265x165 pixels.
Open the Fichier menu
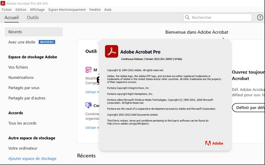[7, 10]
